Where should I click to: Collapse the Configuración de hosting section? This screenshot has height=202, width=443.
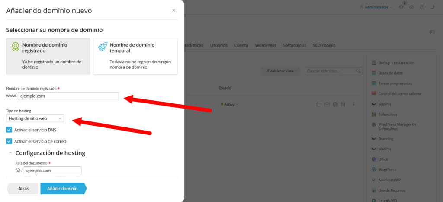[x=10, y=153]
